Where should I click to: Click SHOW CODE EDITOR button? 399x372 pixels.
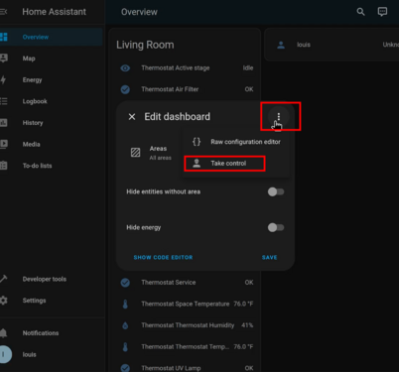[x=163, y=257]
